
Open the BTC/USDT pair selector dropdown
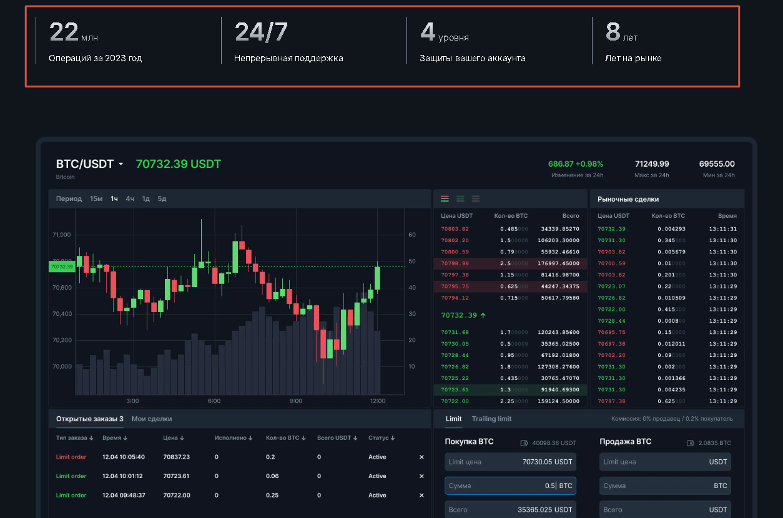(121, 164)
